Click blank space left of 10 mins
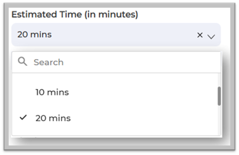 (x=23, y=92)
